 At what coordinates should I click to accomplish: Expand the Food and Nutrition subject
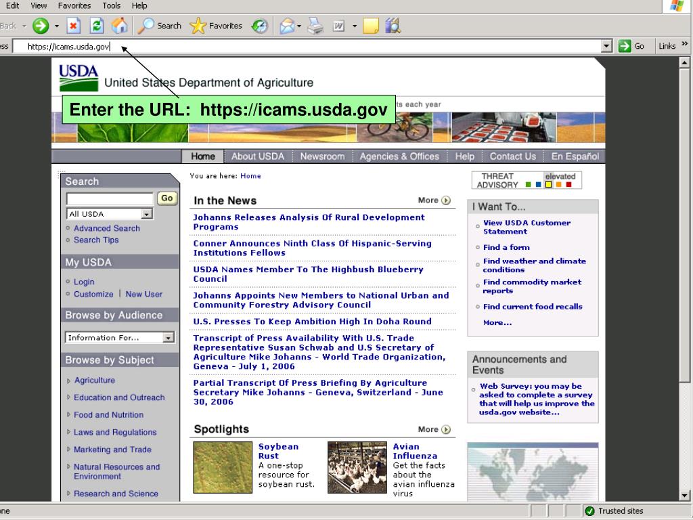click(x=68, y=415)
